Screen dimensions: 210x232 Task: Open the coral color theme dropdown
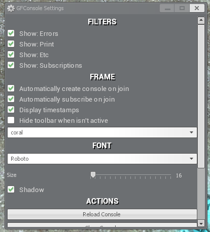pyautogui.click(x=102, y=132)
